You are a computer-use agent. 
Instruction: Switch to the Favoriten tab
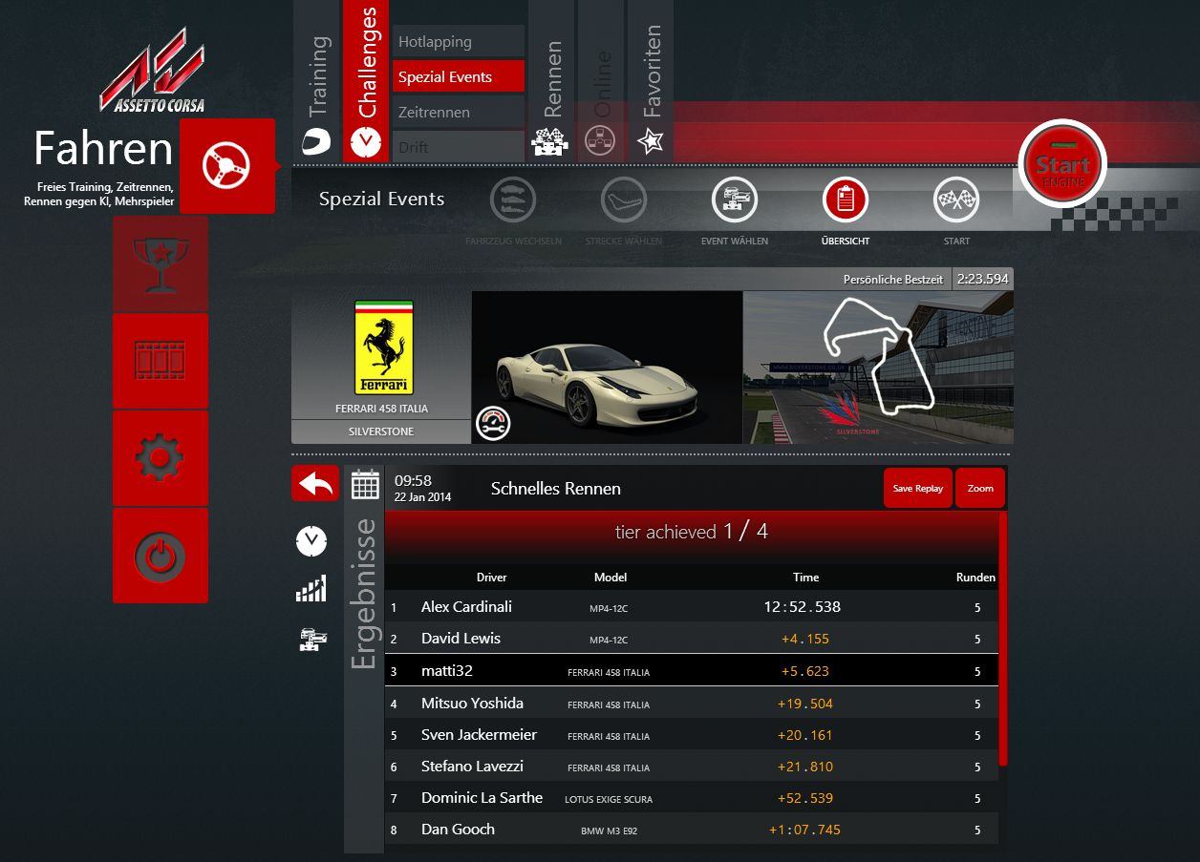pyautogui.click(x=651, y=81)
